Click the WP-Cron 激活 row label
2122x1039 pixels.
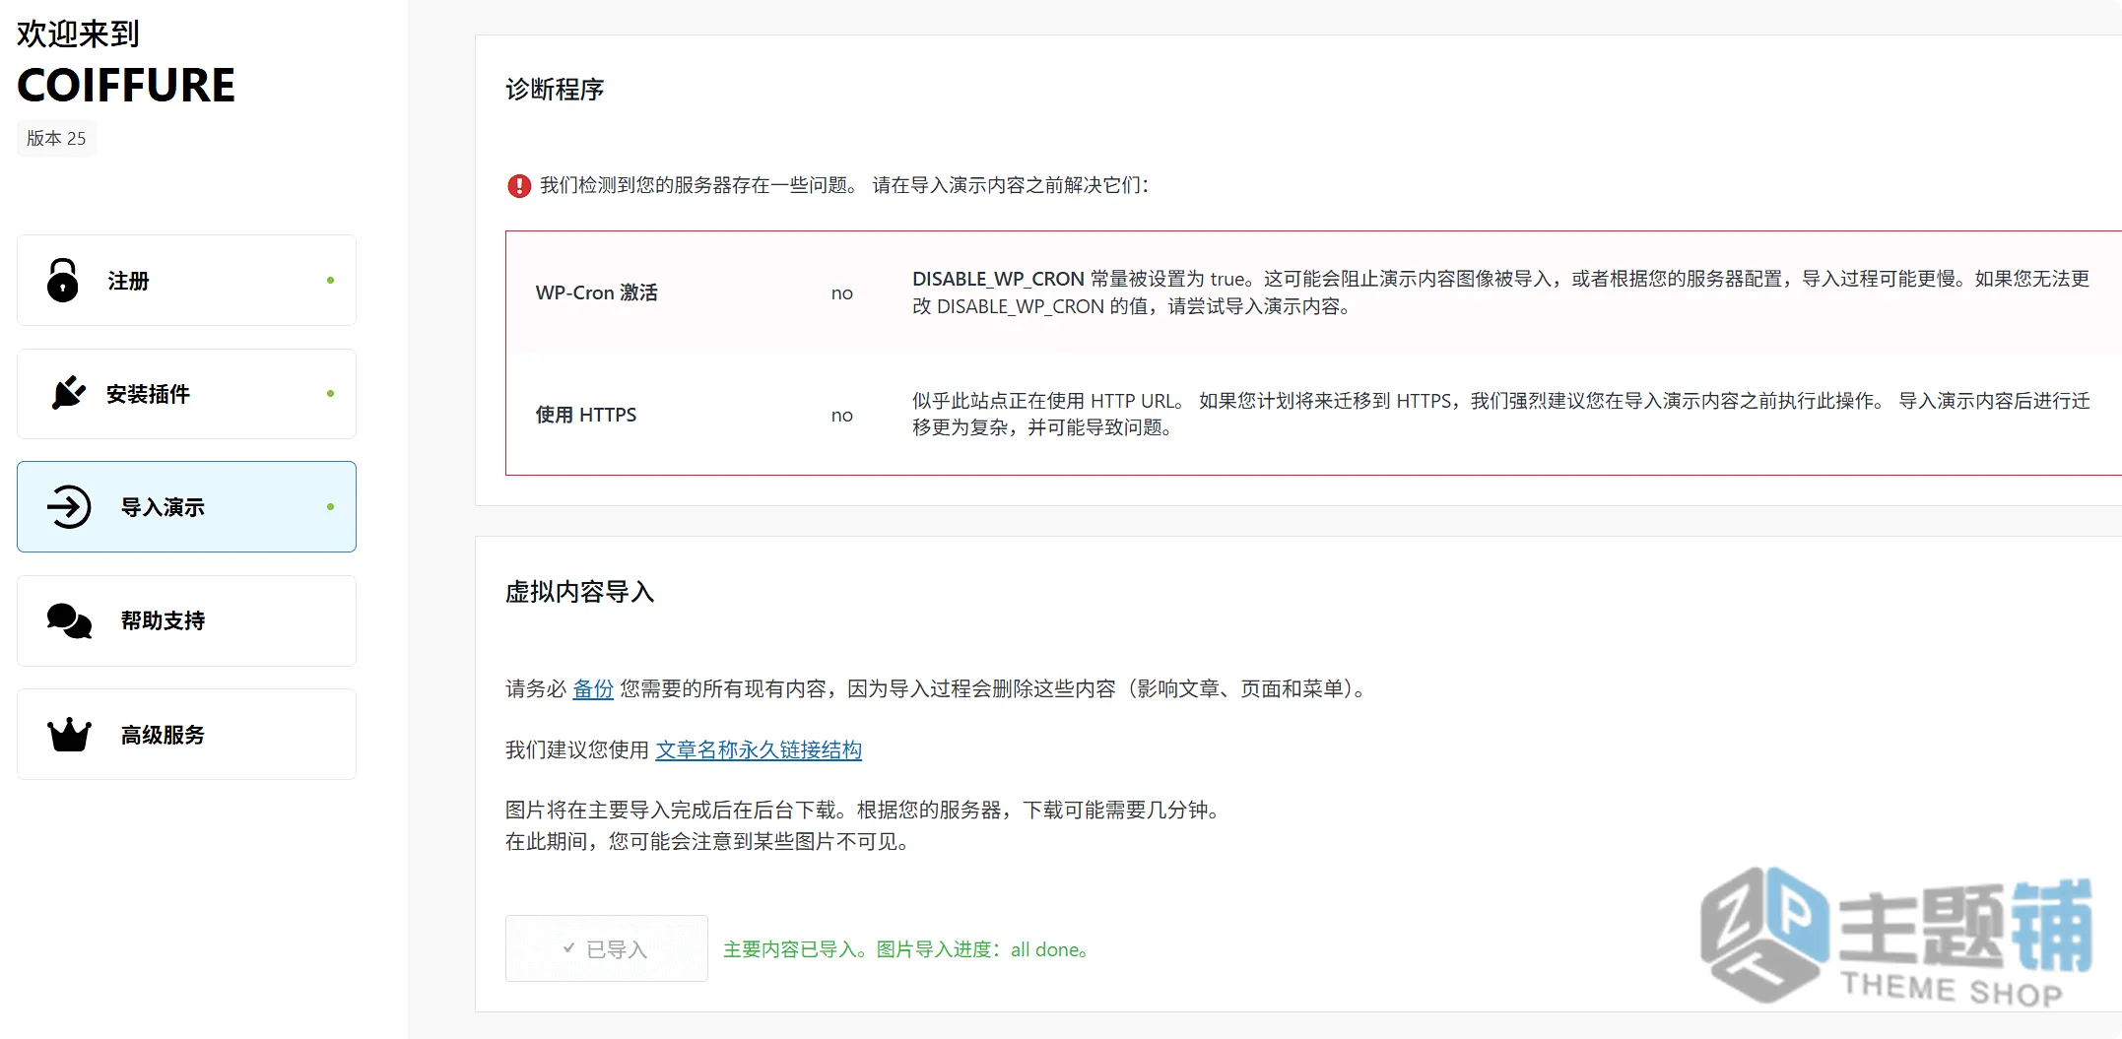[597, 292]
